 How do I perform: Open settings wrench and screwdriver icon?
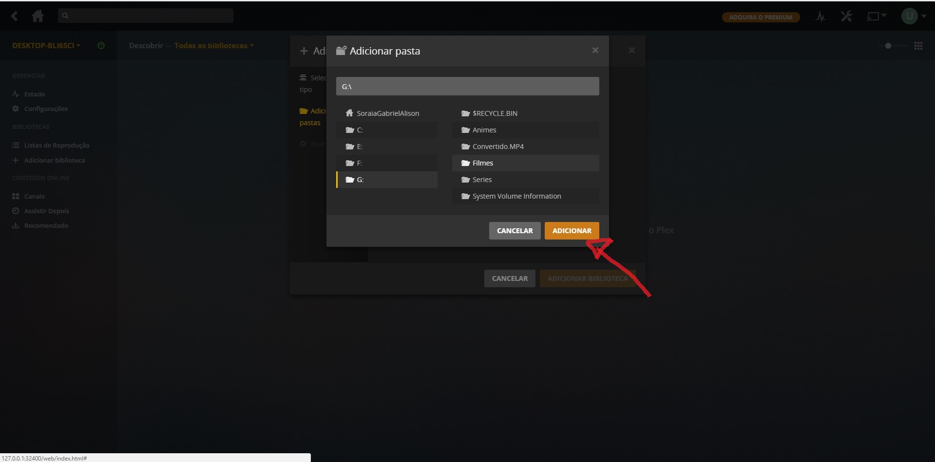click(846, 17)
